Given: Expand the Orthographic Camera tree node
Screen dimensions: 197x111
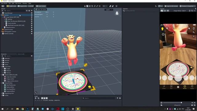Looking at the screenshot, I should 1,31.
